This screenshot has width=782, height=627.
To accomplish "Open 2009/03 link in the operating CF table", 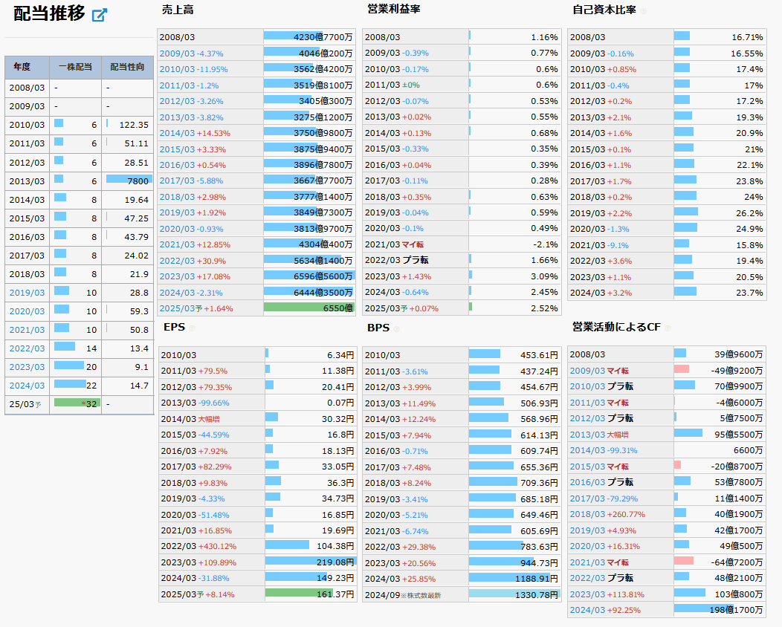I will 587,371.
